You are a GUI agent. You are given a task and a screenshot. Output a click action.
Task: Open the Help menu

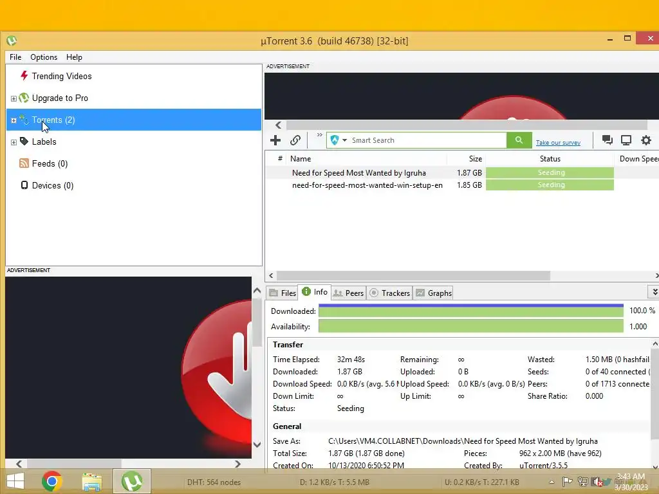click(75, 57)
